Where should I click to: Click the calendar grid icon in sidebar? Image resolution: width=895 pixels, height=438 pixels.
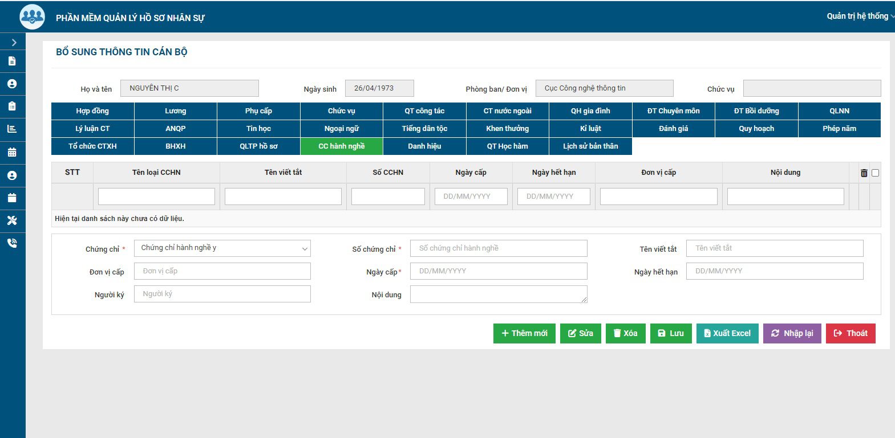(12, 152)
